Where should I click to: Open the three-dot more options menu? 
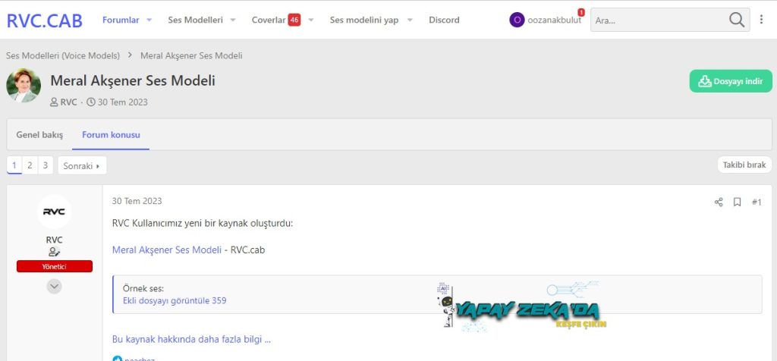[x=761, y=20]
